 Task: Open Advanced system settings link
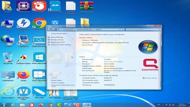pos(61,45)
